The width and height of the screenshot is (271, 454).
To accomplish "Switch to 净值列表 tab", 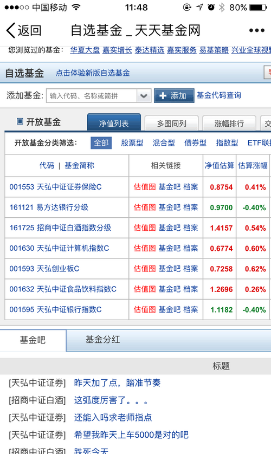I will (114, 123).
